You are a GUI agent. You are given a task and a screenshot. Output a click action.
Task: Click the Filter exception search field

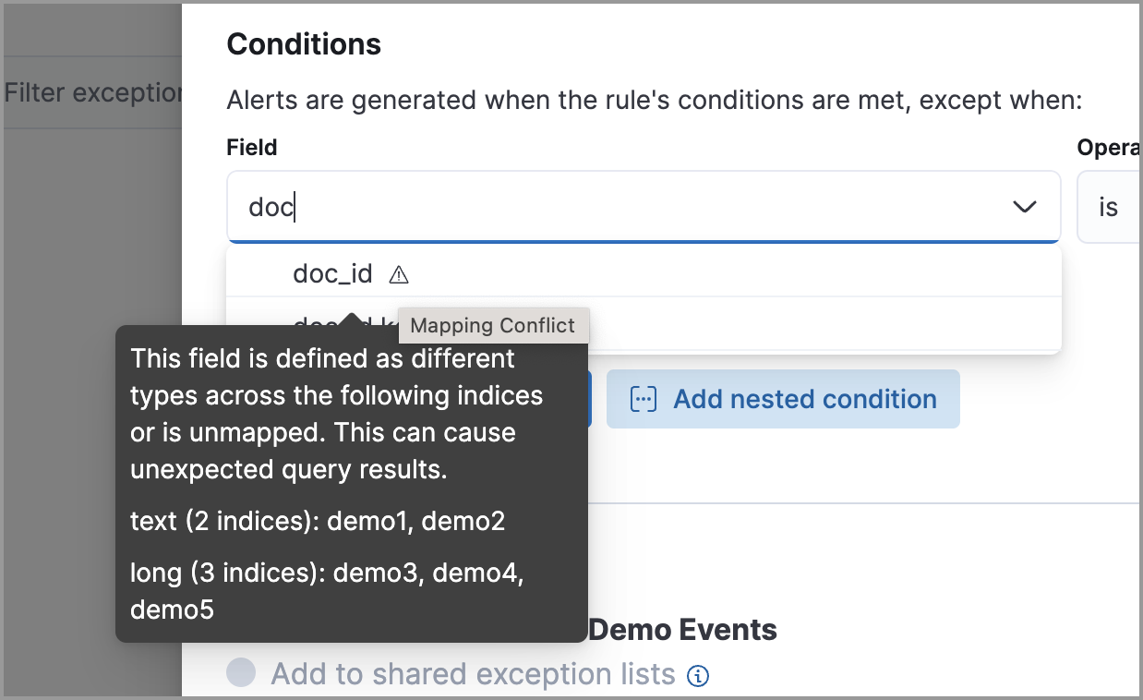pos(88,92)
